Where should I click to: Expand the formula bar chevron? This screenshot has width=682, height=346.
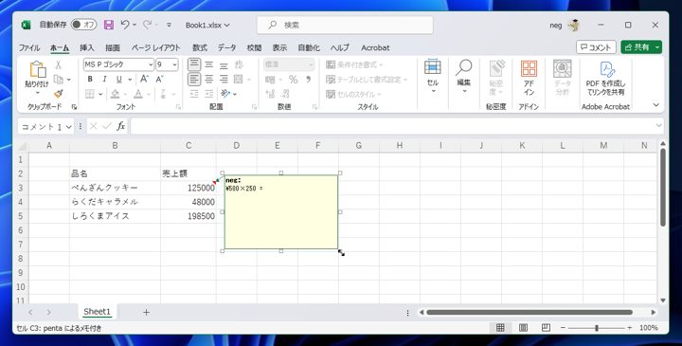tap(659, 126)
